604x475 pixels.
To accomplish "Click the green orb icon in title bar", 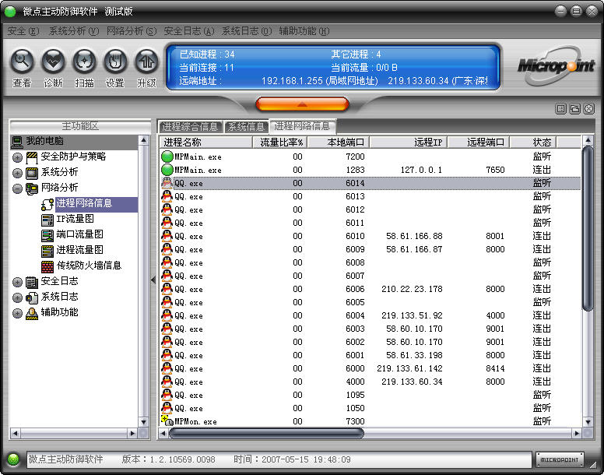I will pyautogui.click(x=9, y=12).
